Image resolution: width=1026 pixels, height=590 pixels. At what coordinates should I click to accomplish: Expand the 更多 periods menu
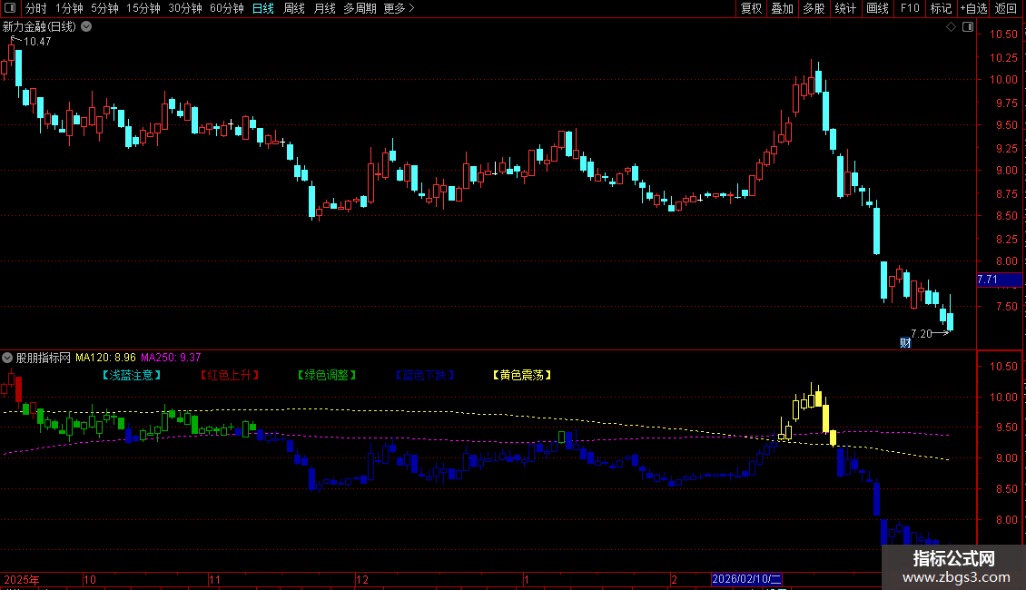[x=399, y=8]
